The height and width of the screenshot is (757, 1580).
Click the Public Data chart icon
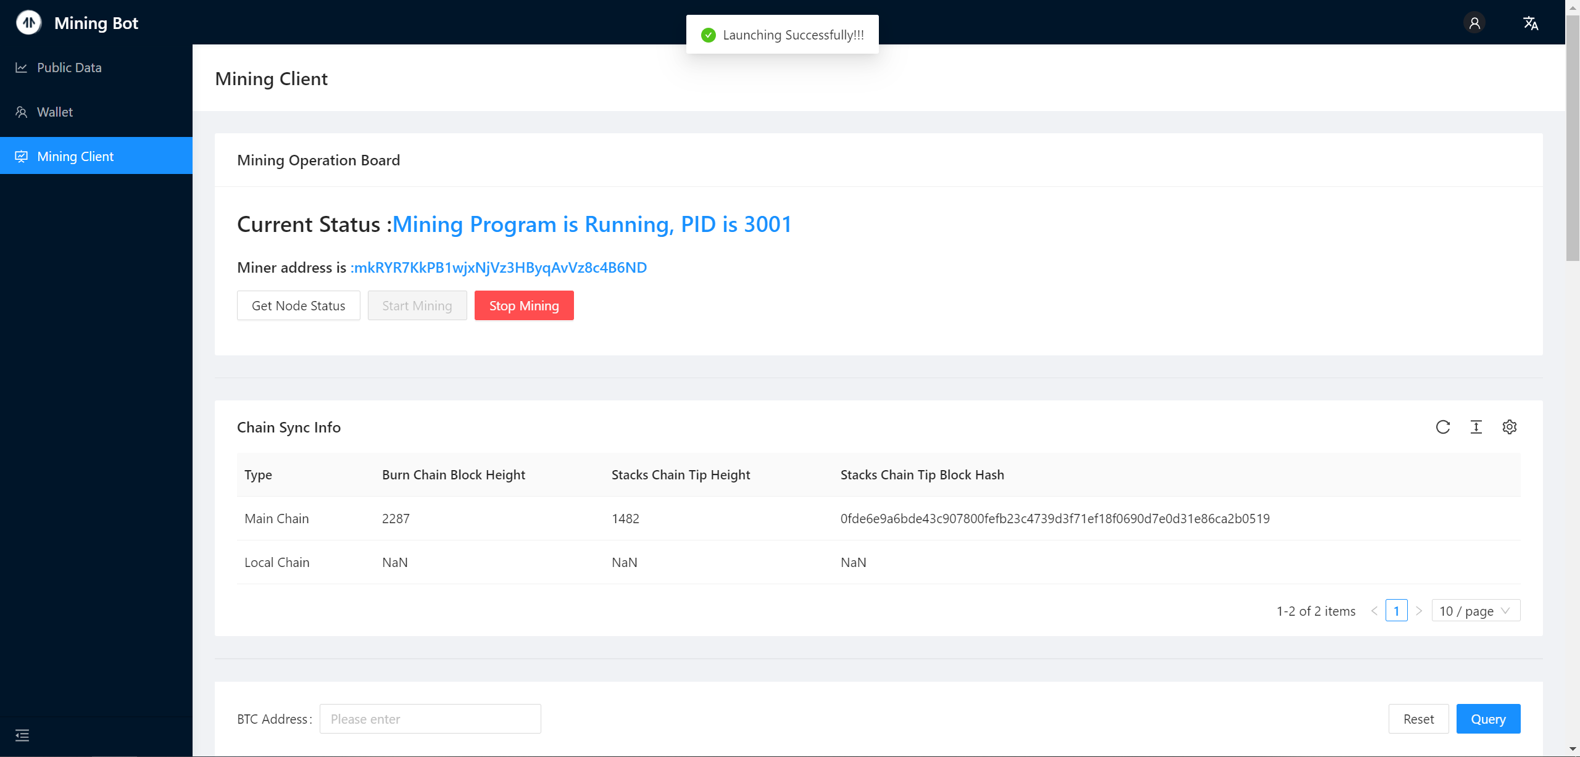click(x=22, y=68)
